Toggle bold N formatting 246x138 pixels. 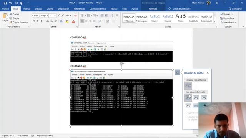pos(33,21)
